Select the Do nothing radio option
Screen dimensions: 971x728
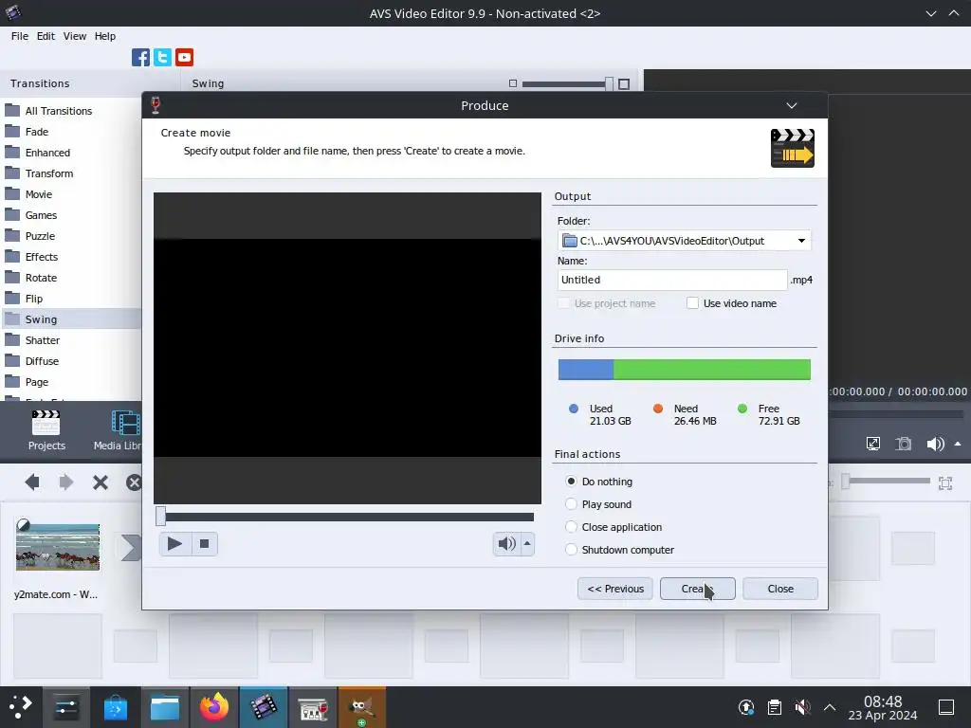[571, 481]
